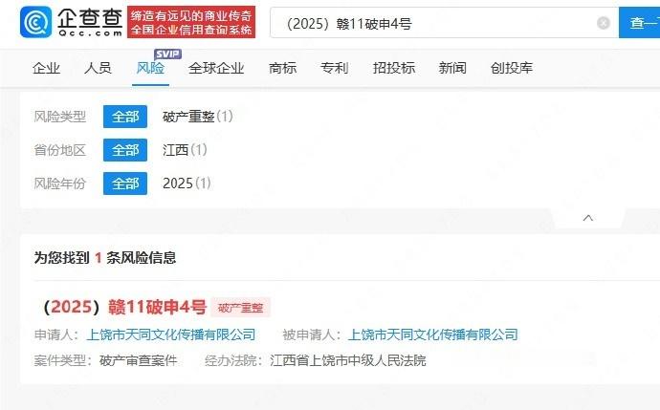This screenshot has height=410, width=660.
Task: Switch to the 人员 tab
Action: point(98,68)
